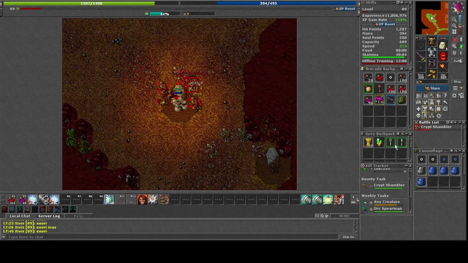Open the hamburger menu dropdown below Stop

pos(458,88)
